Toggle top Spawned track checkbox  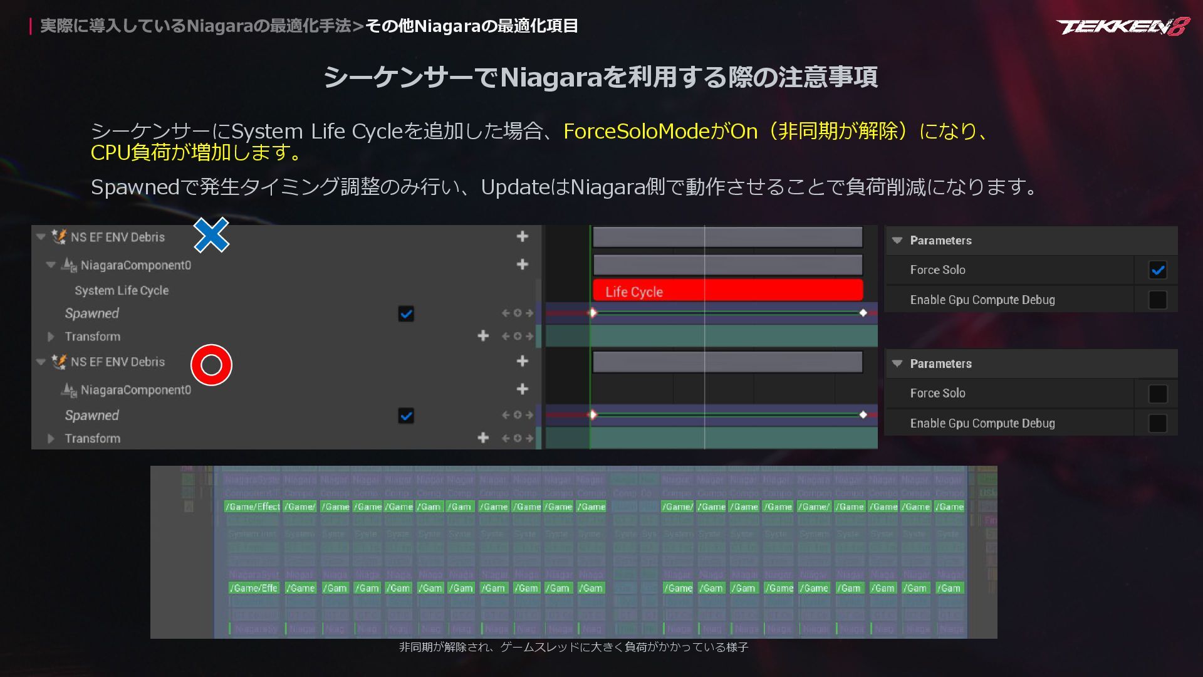point(406,313)
